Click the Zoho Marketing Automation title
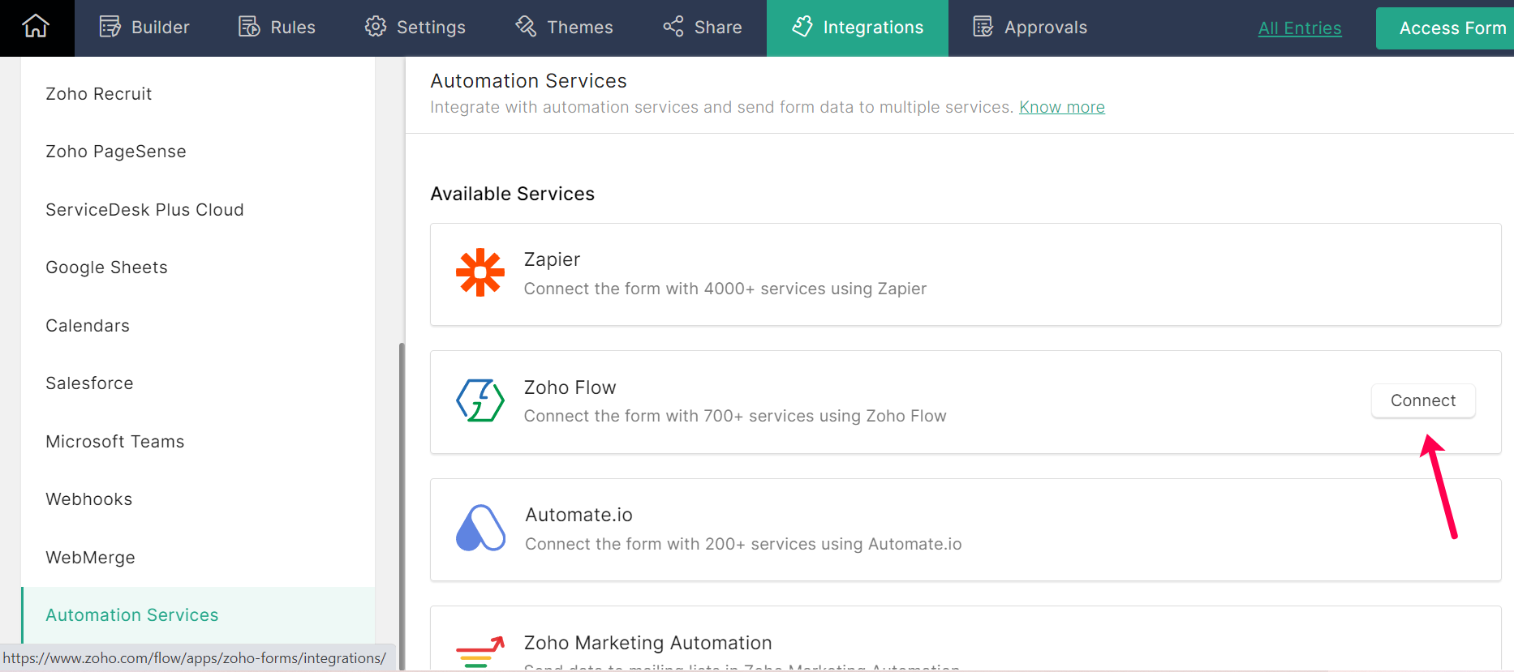Viewport: 1514px width, 672px height. tap(647, 643)
